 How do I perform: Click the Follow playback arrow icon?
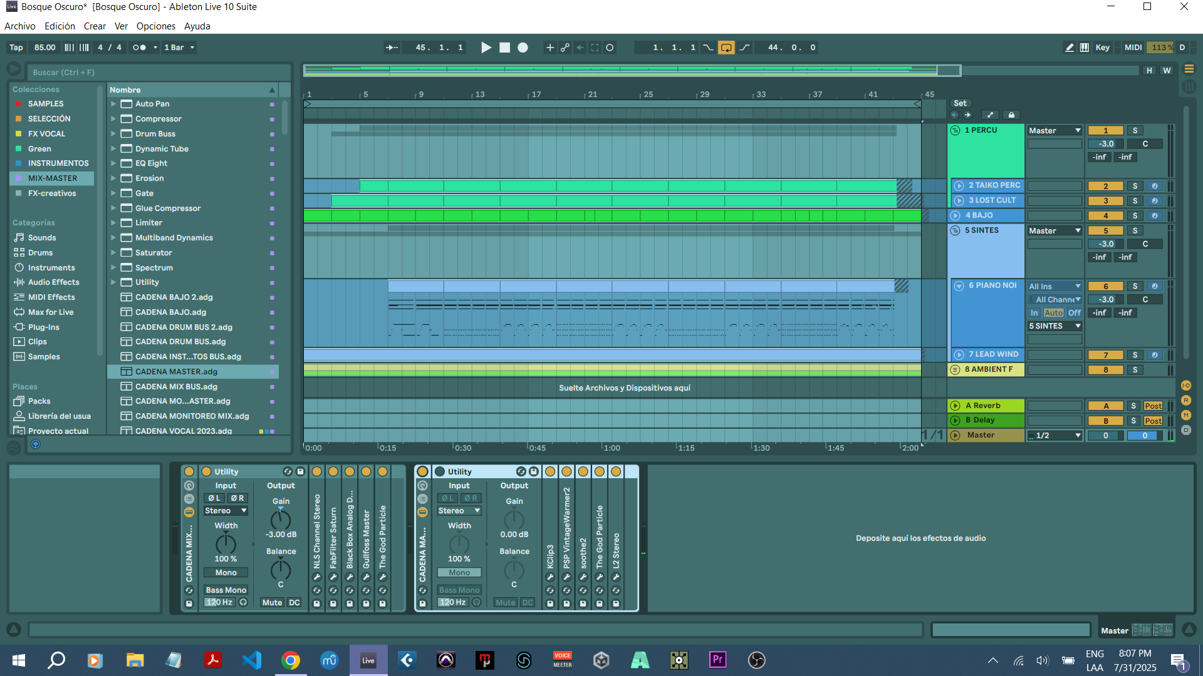pyautogui.click(x=392, y=48)
